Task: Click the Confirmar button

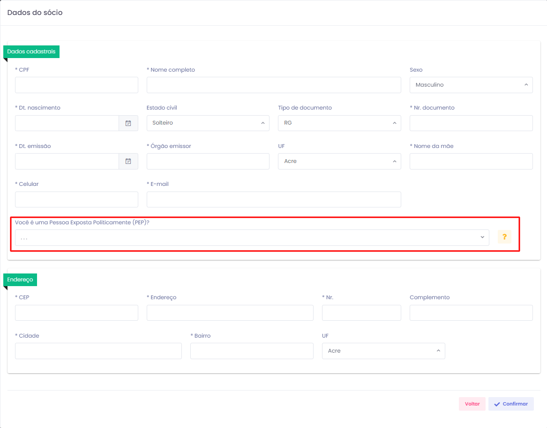Action: [510, 404]
